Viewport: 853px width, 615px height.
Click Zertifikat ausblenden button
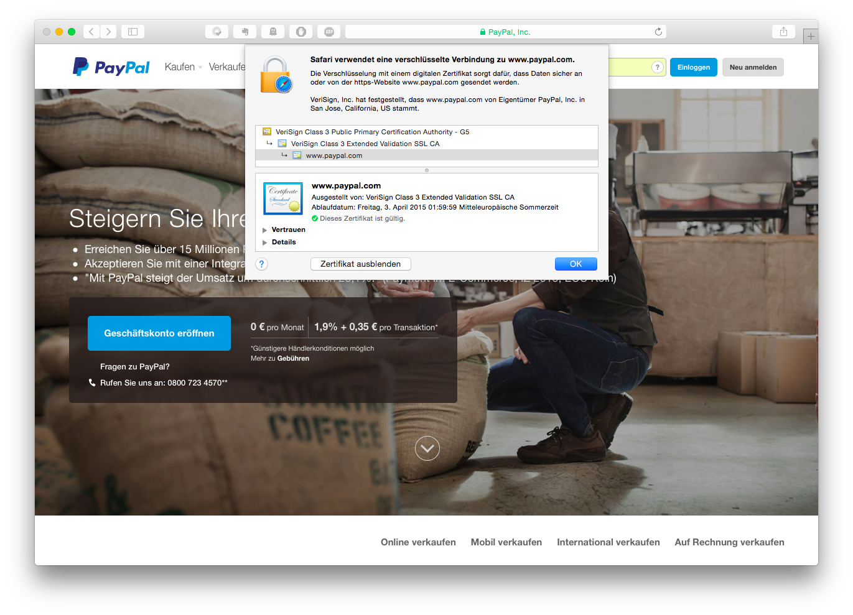pos(361,264)
